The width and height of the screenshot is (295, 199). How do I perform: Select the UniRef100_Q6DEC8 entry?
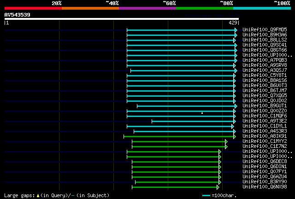[265, 162]
